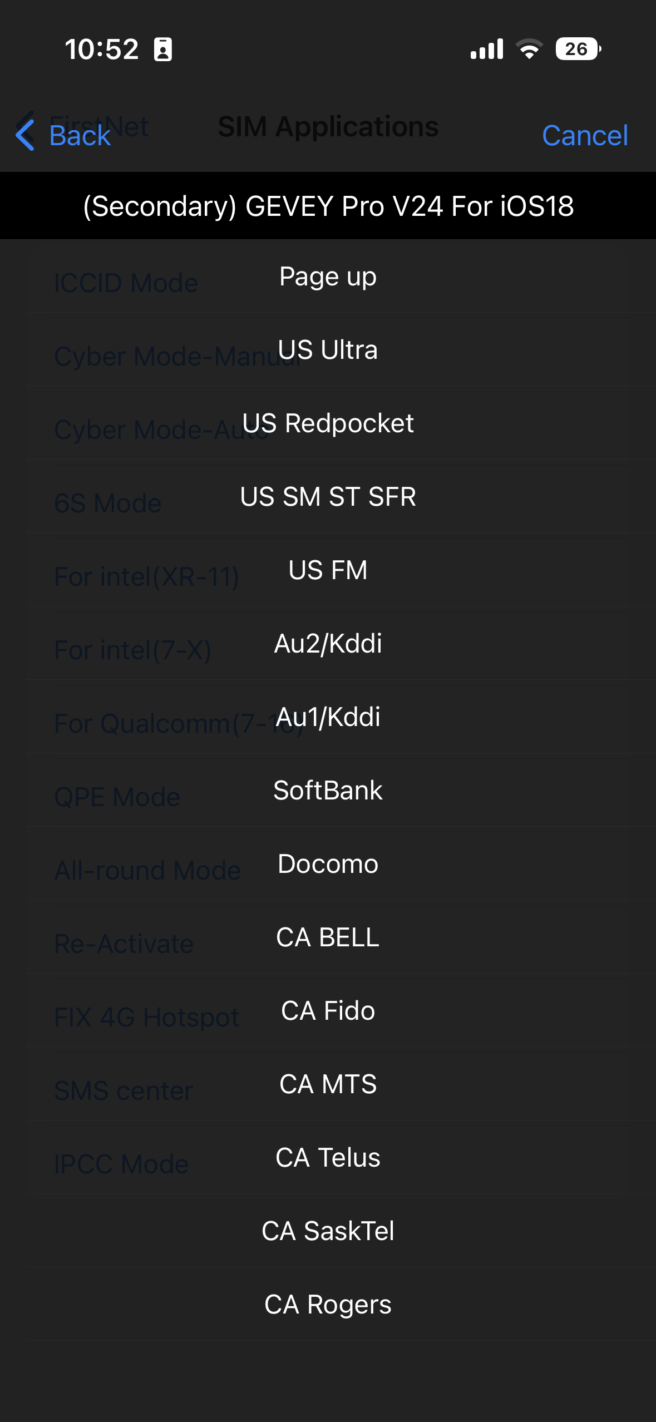Tap the ID badge status icon
This screenshot has width=656, height=1422.
[163, 50]
